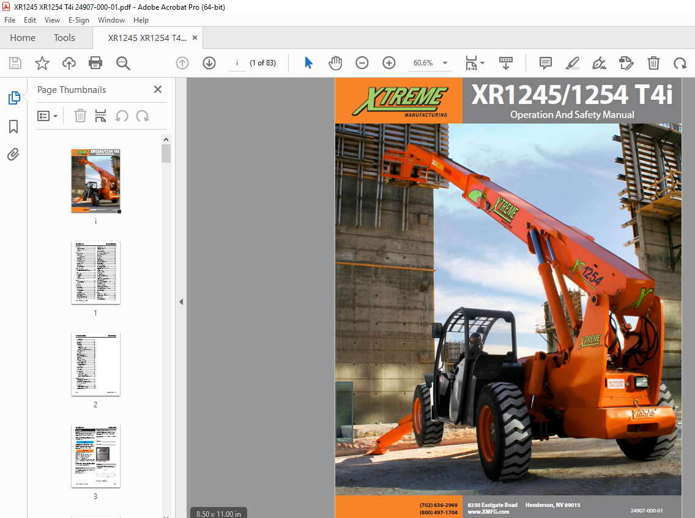This screenshot has height=518, width=695.
Task: Zoom in with plus icon
Action: [388, 63]
